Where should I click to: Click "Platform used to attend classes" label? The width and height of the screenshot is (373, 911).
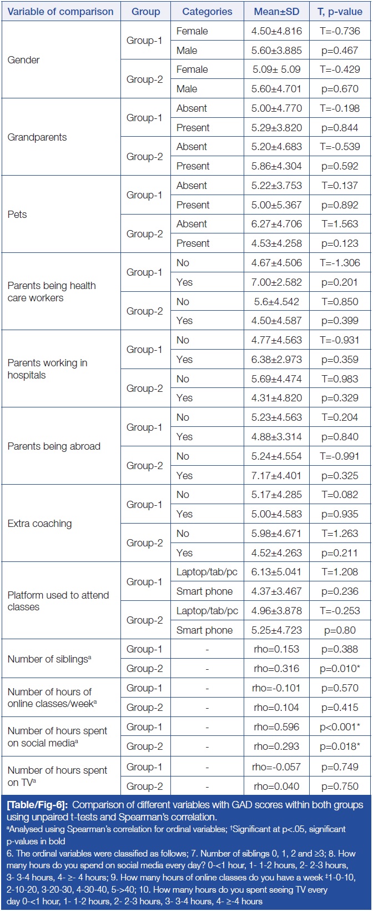[x=58, y=601]
